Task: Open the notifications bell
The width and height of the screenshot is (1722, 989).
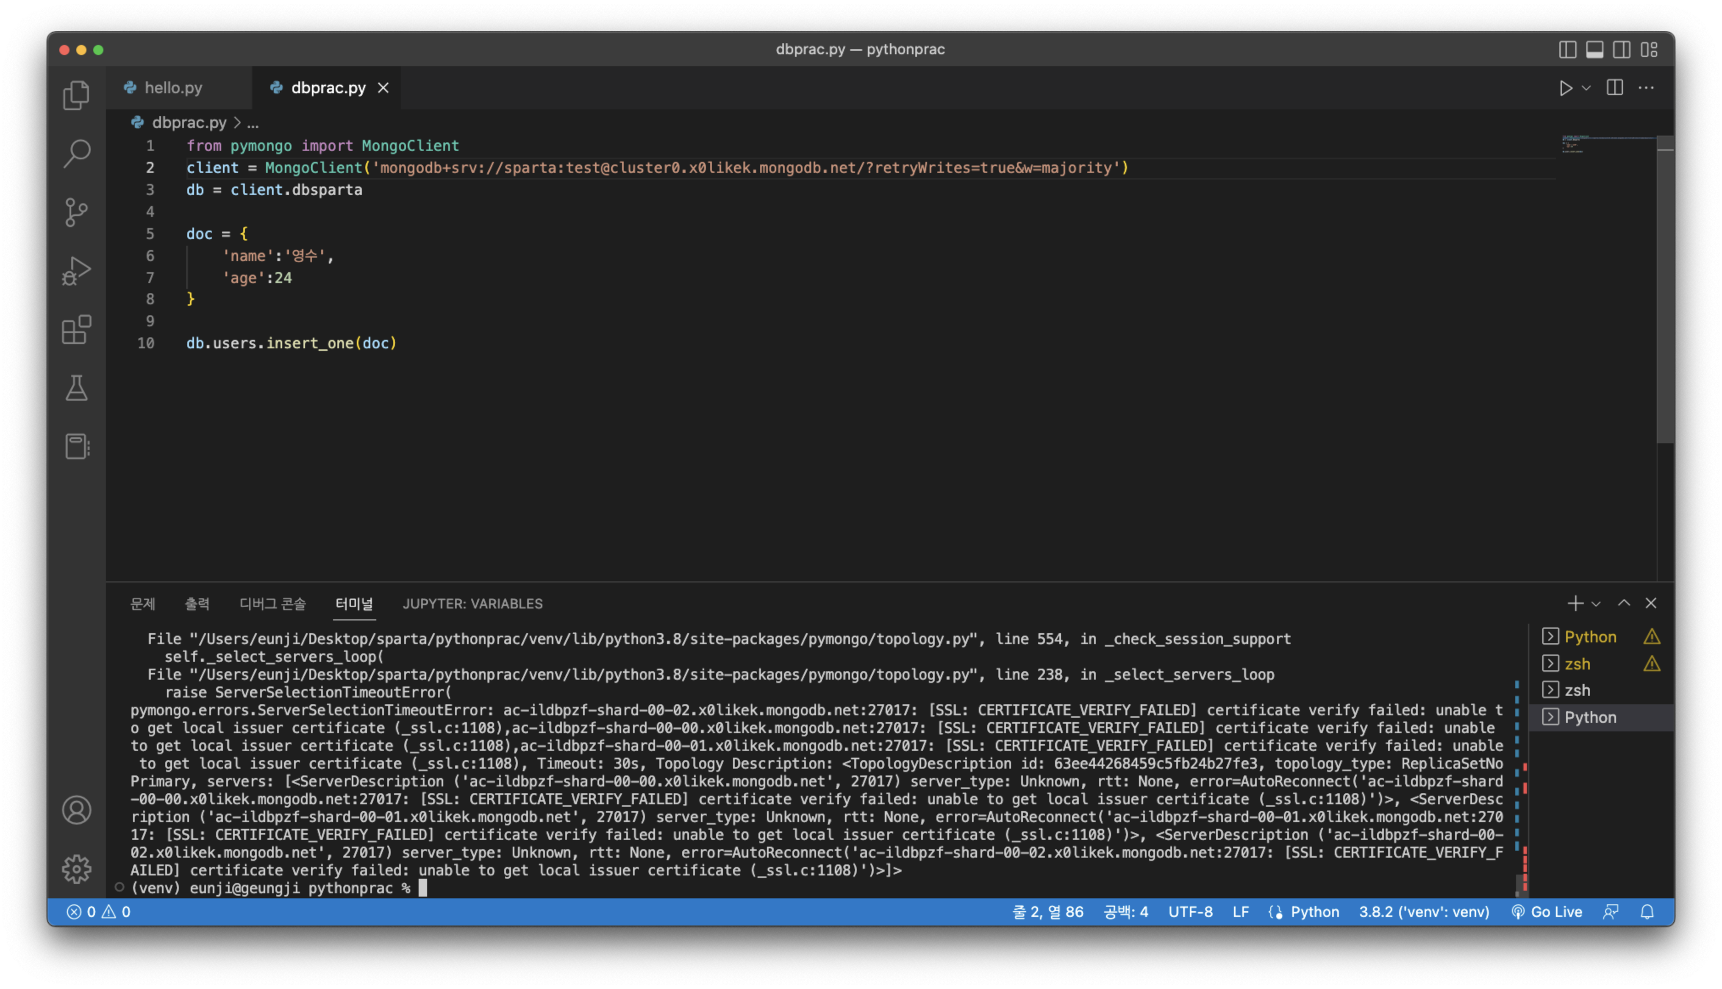Action: [x=1647, y=911]
